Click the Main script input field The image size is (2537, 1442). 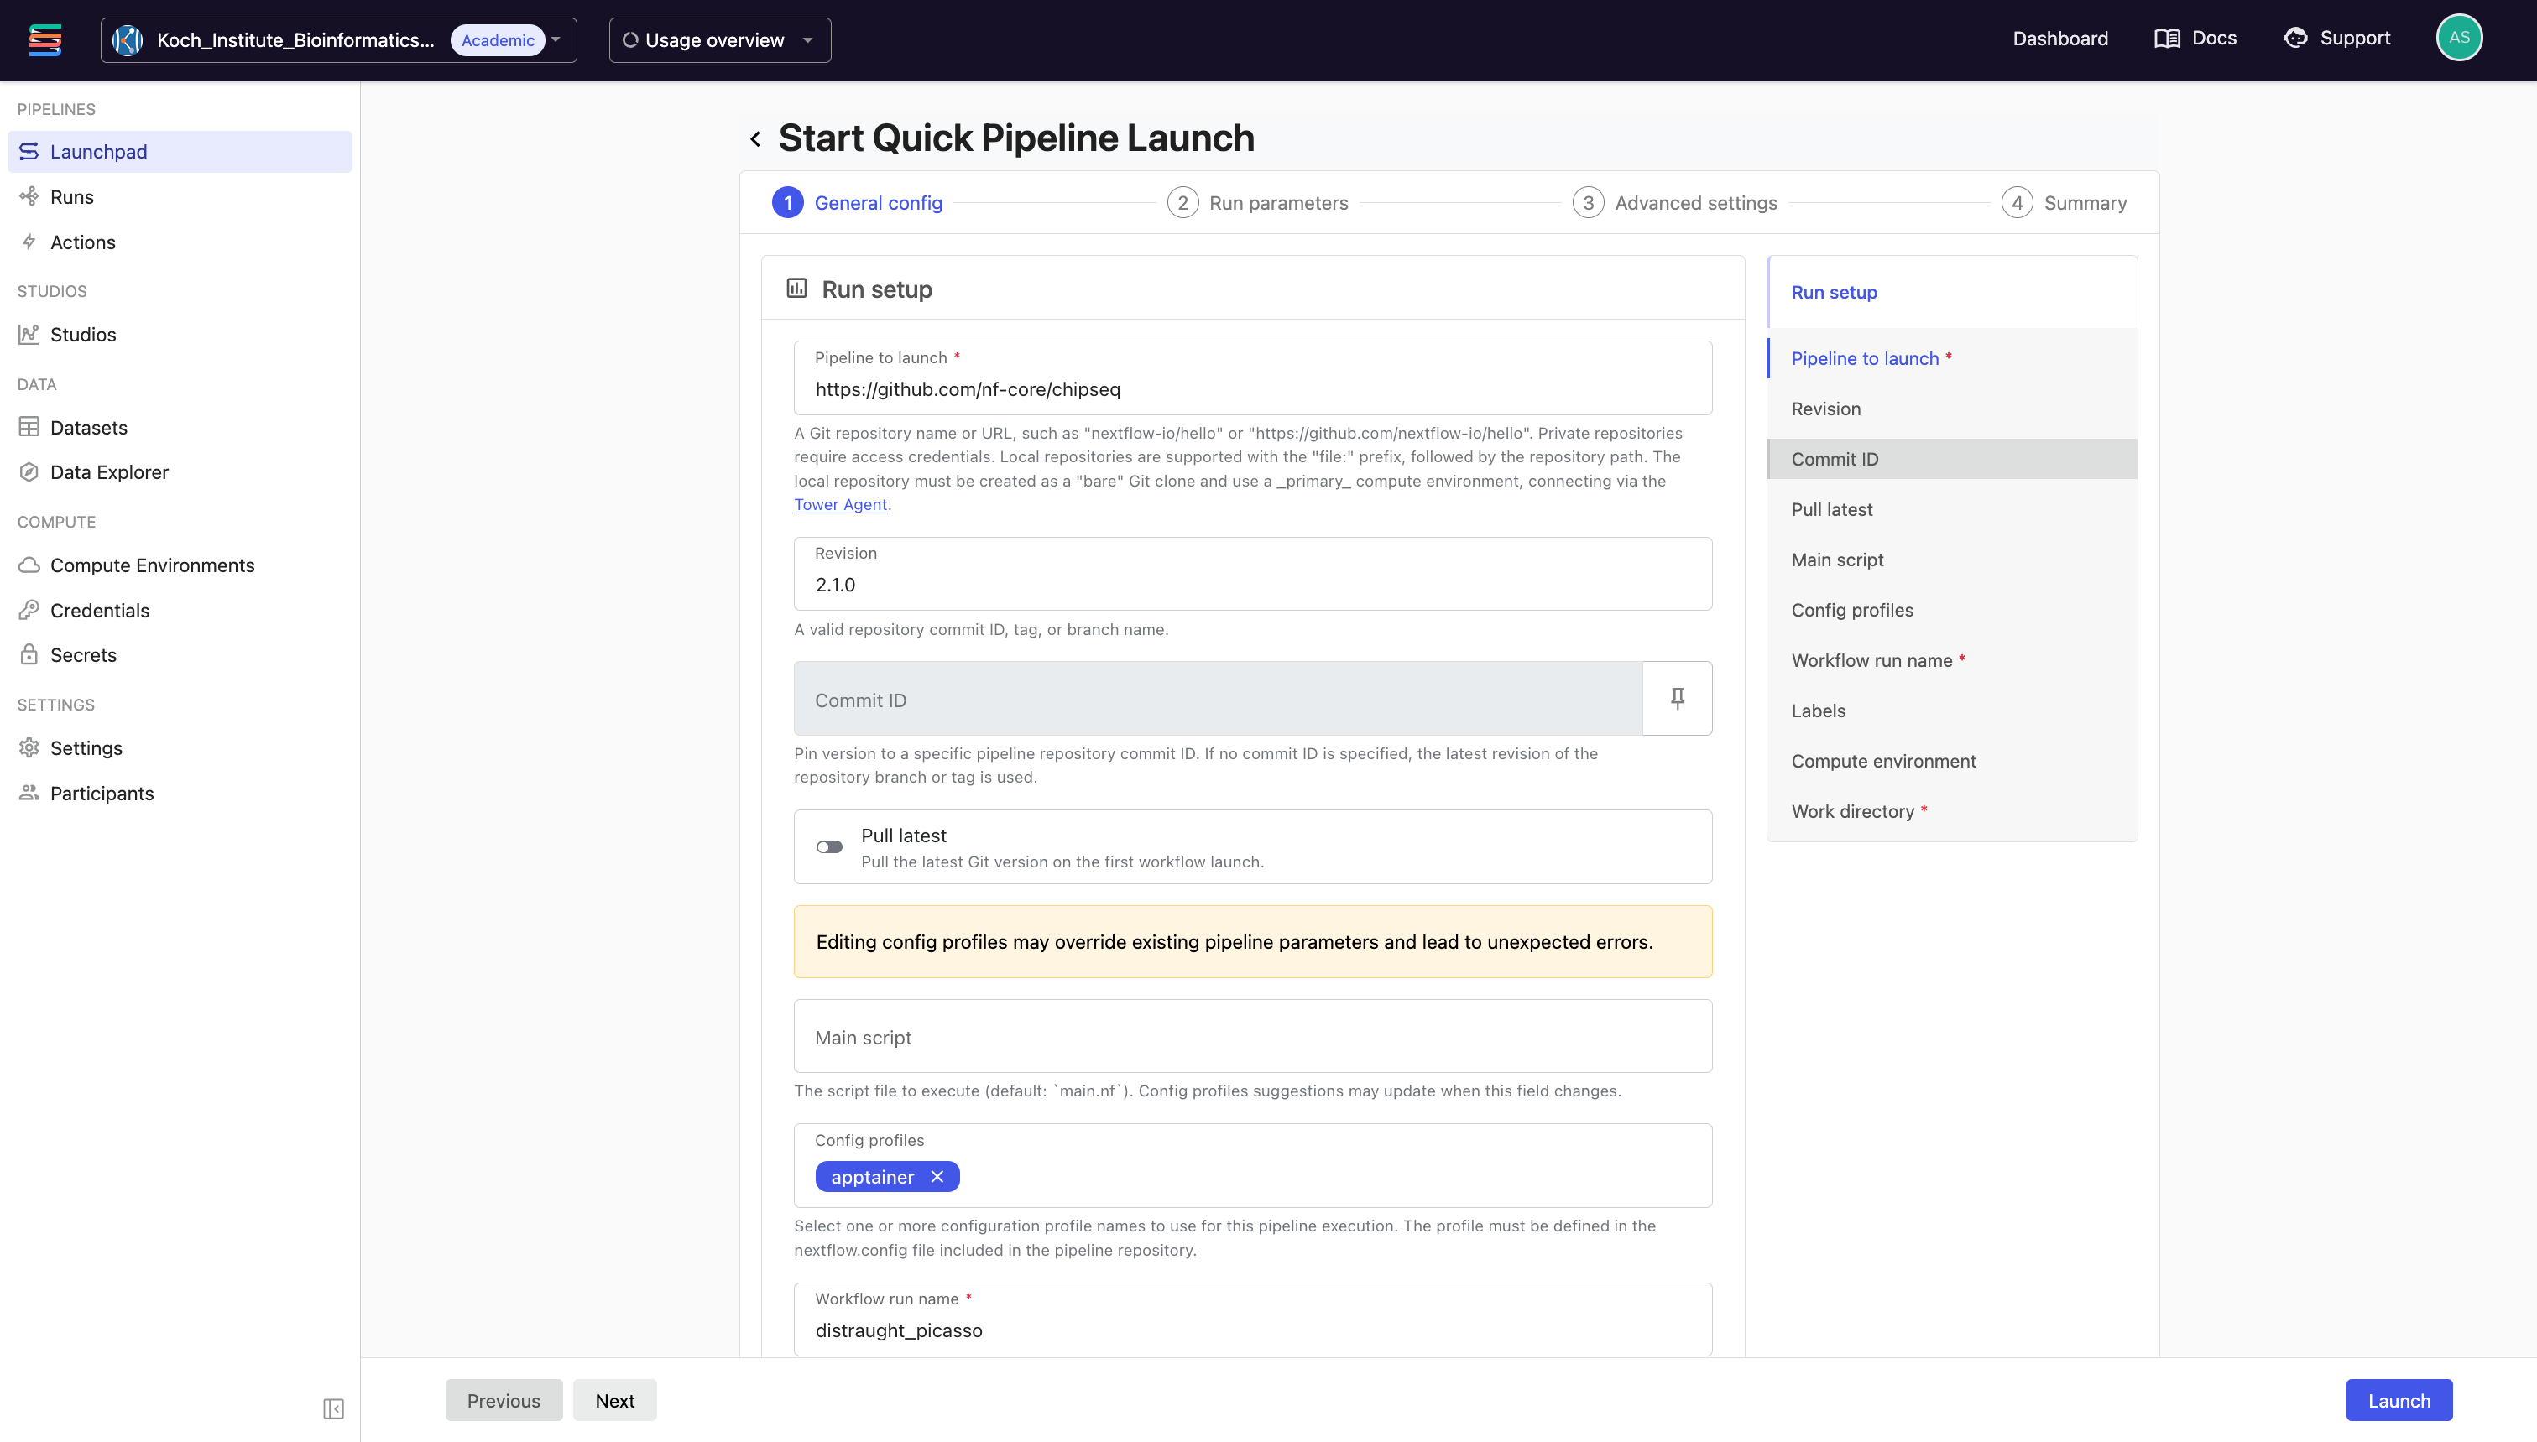[1252, 1037]
